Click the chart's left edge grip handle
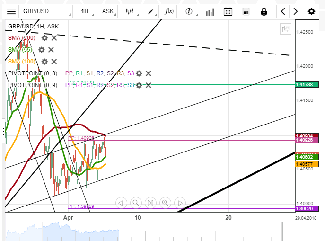325x242 pixels. tap(3, 132)
